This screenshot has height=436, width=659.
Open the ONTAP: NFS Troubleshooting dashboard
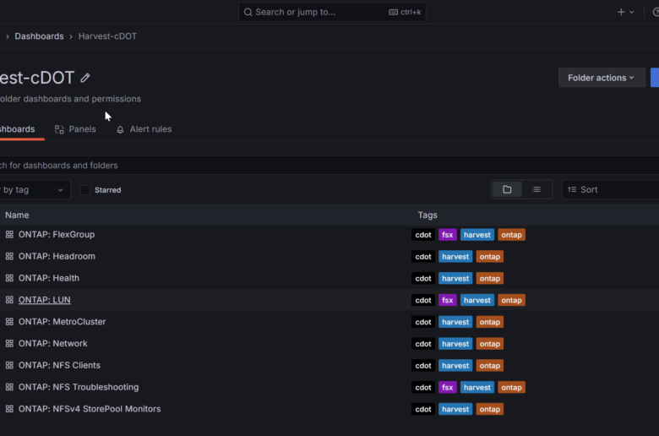click(79, 387)
